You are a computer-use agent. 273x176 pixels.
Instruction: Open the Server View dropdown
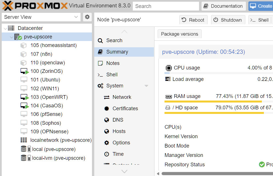[41, 17]
